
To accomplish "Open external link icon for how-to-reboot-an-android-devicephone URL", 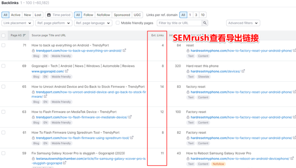I will 292,158.
